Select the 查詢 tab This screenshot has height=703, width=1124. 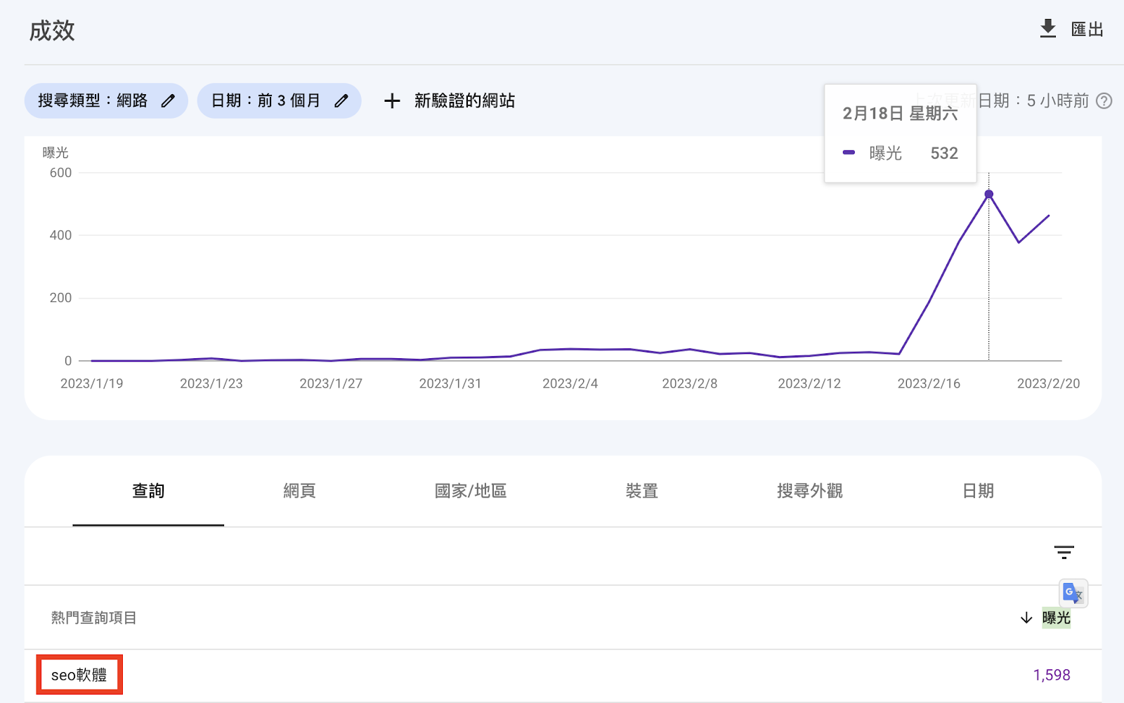(x=148, y=491)
